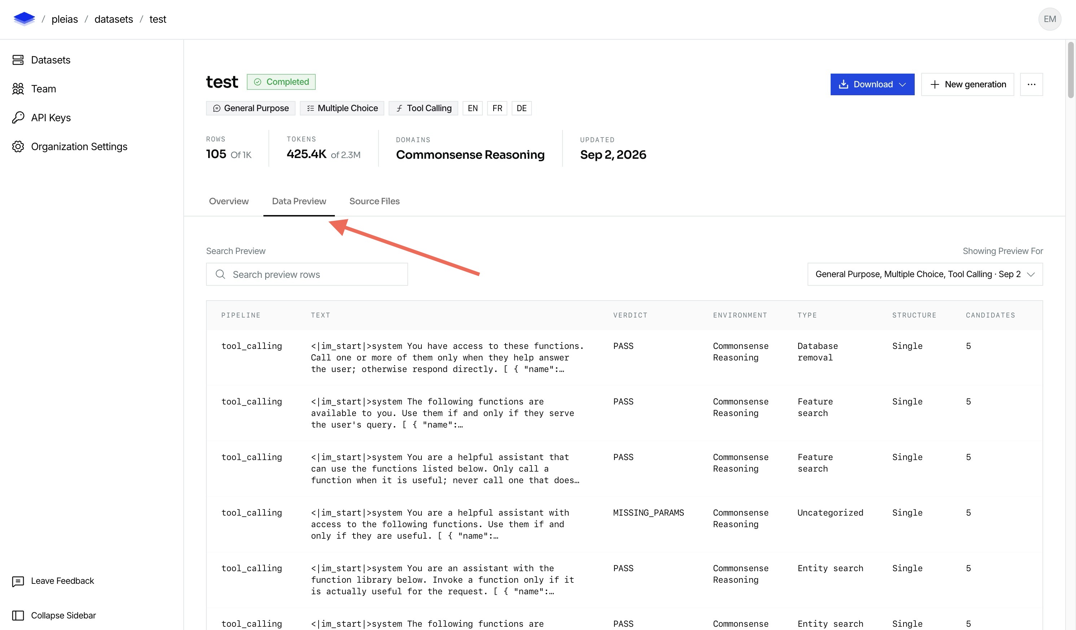Open Organization Settings gear
This screenshot has width=1076, height=630.
pos(18,146)
